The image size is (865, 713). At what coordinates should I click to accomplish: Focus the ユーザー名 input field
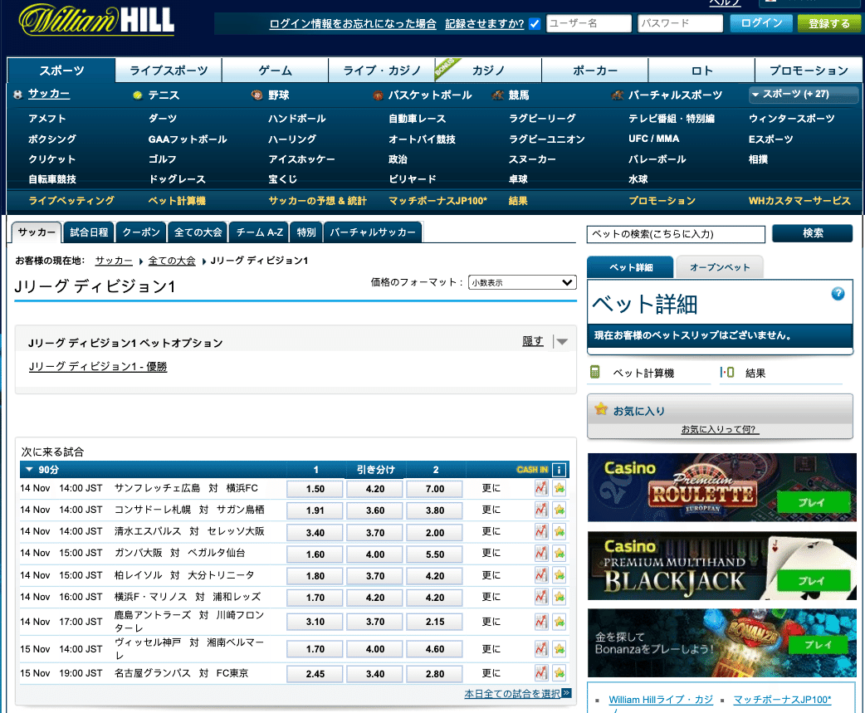tap(589, 23)
